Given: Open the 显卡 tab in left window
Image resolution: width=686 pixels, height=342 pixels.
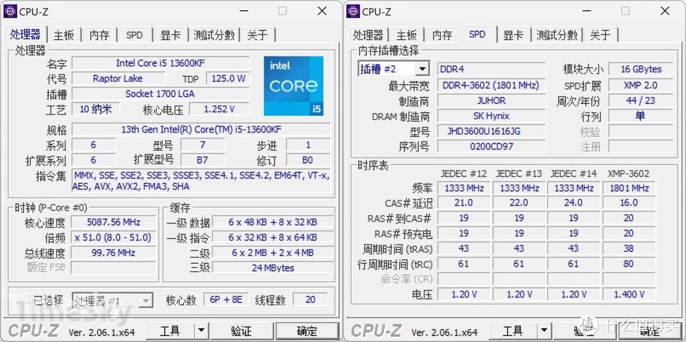Looking at the screenshot, I should (x=170, y=35).
